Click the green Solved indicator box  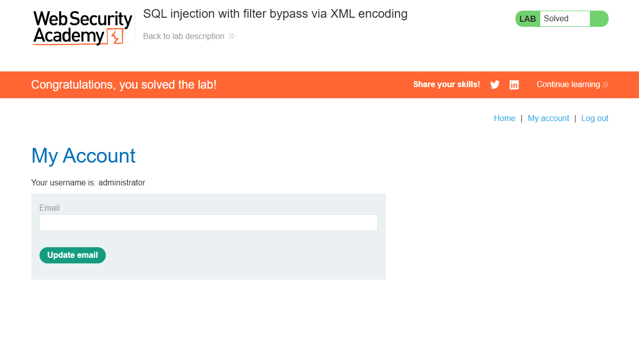click(x=599, y=19)
